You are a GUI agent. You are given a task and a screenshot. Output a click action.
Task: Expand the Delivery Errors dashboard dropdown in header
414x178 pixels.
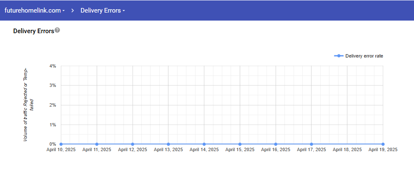point(102,10)
